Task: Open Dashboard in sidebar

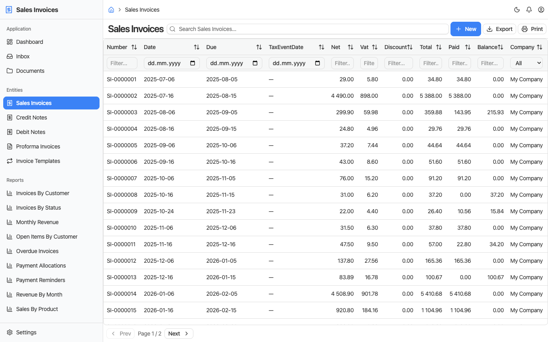Action: [x=51, y=42]
